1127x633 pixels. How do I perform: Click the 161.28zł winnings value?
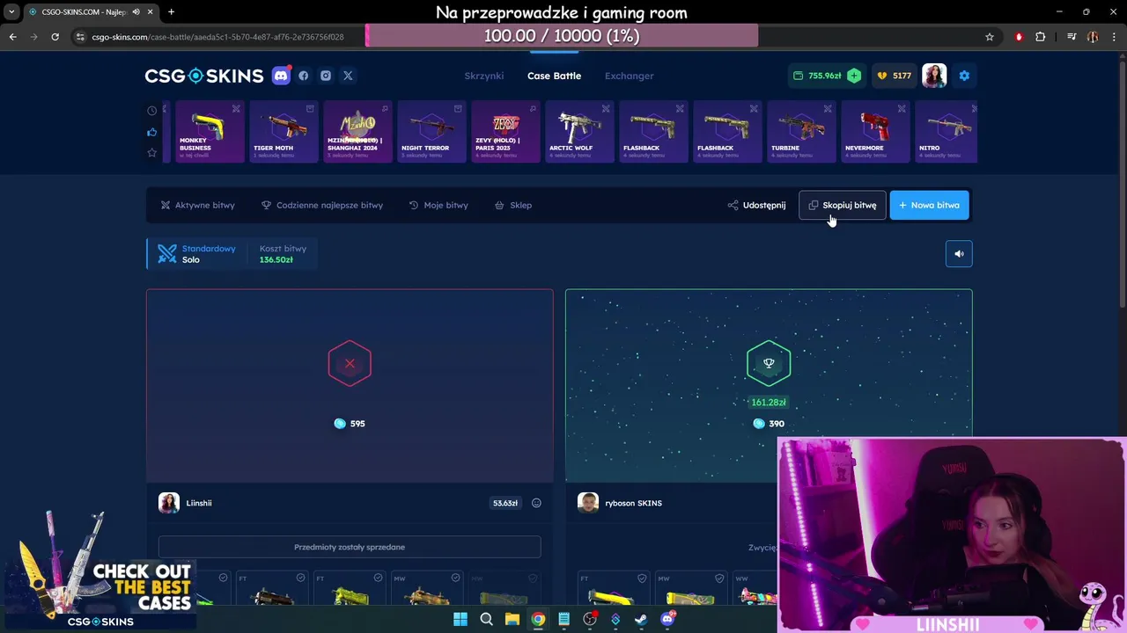769,402
